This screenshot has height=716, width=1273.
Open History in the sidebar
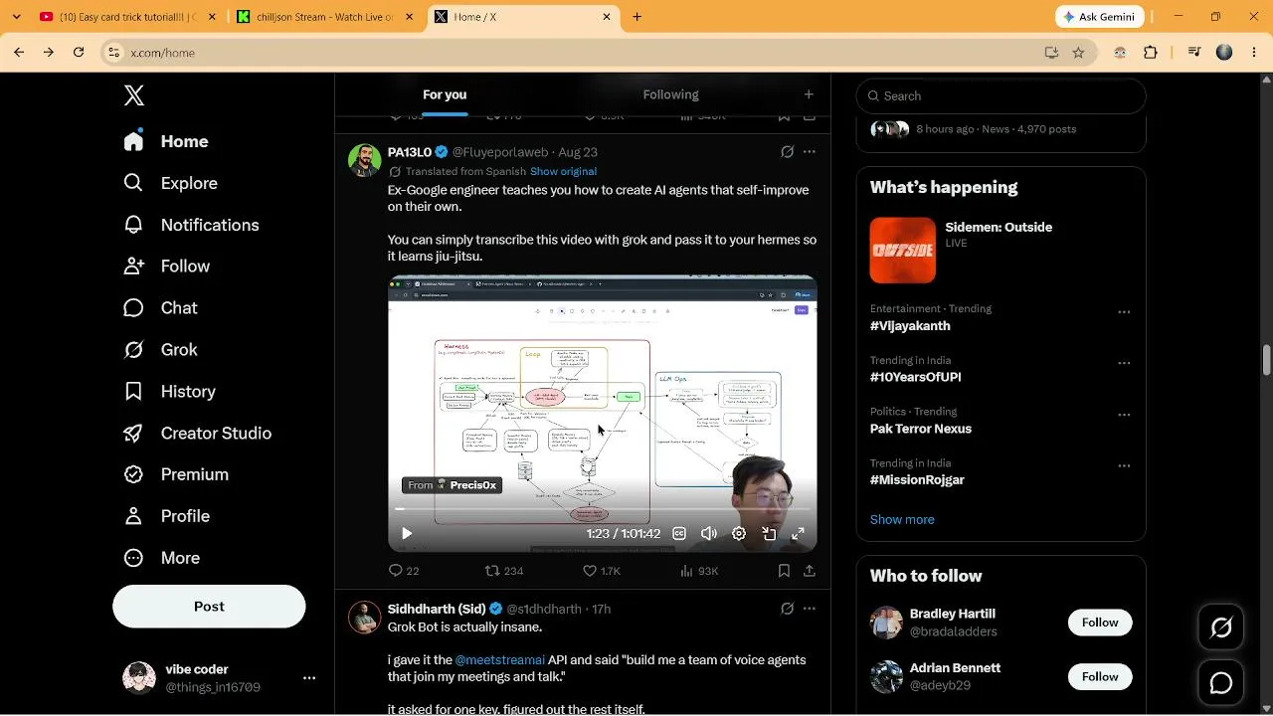click(x=169, y=392)
